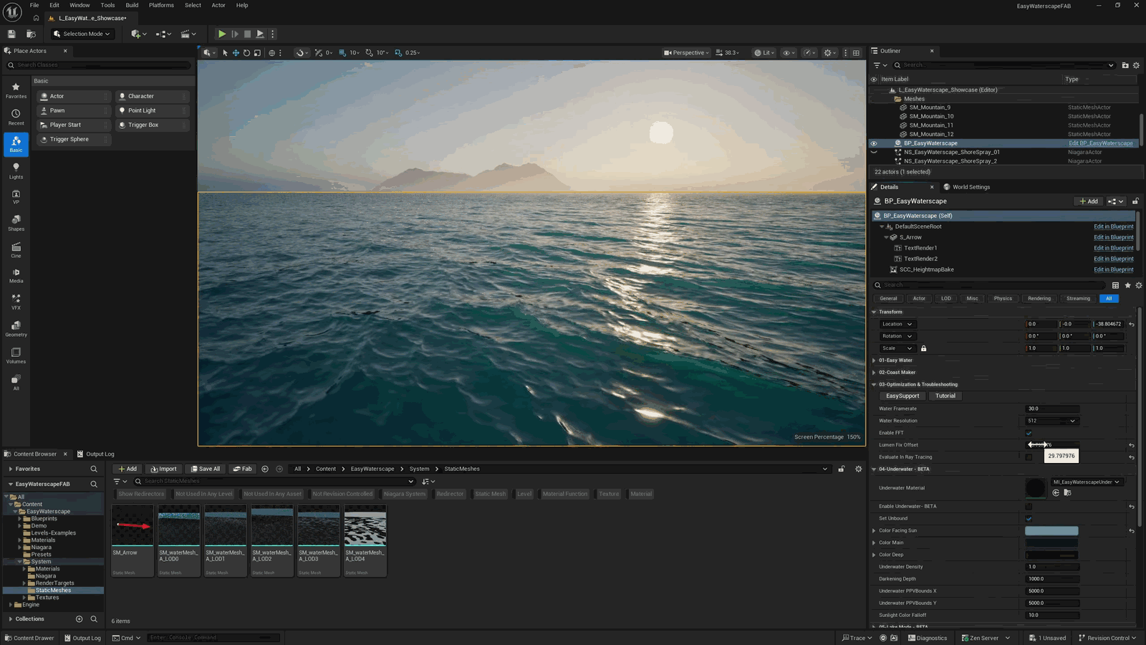Disable the Enable FFT checkbox
The height and width of the screenshot is (645, 1146).
pos(1029,433)
